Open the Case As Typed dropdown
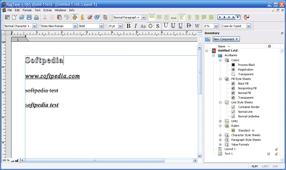This screenshot has width=286, height=170. click(248, 26)
